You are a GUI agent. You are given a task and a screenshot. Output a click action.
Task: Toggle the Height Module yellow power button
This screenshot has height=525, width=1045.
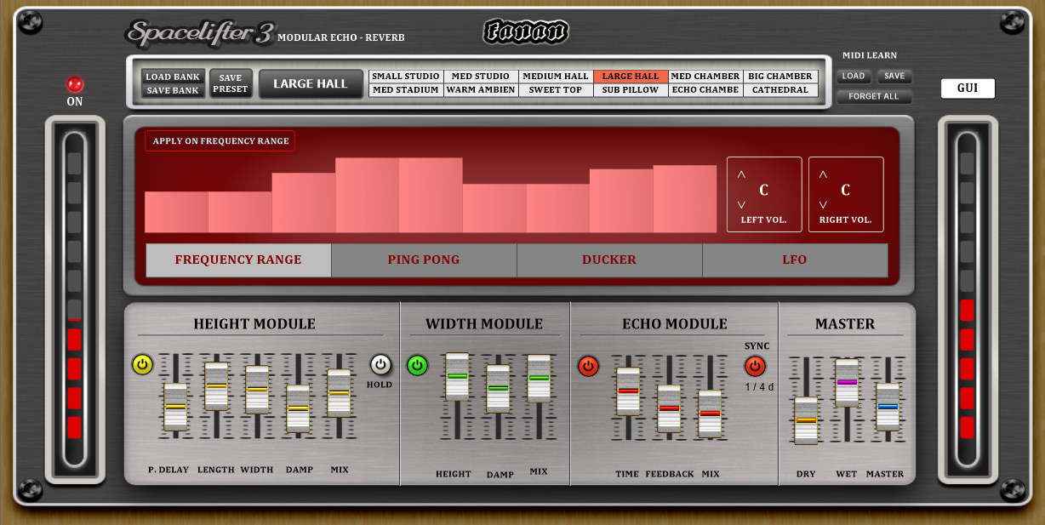pyautogui.click(x=142, y=365)
